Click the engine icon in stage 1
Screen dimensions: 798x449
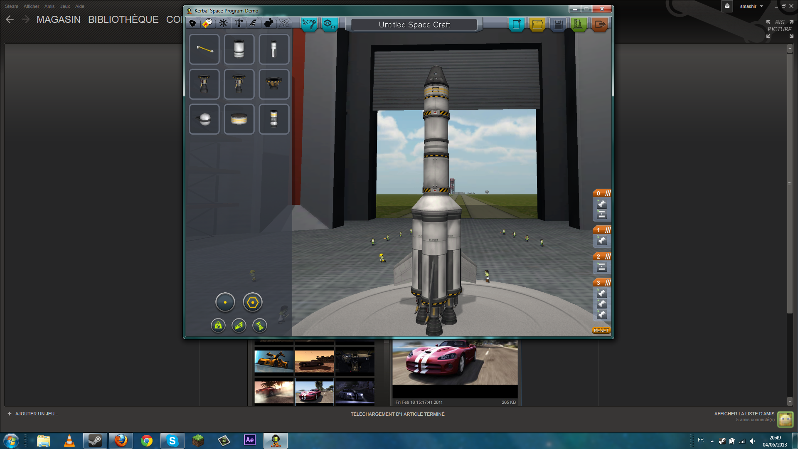[602, 241]
